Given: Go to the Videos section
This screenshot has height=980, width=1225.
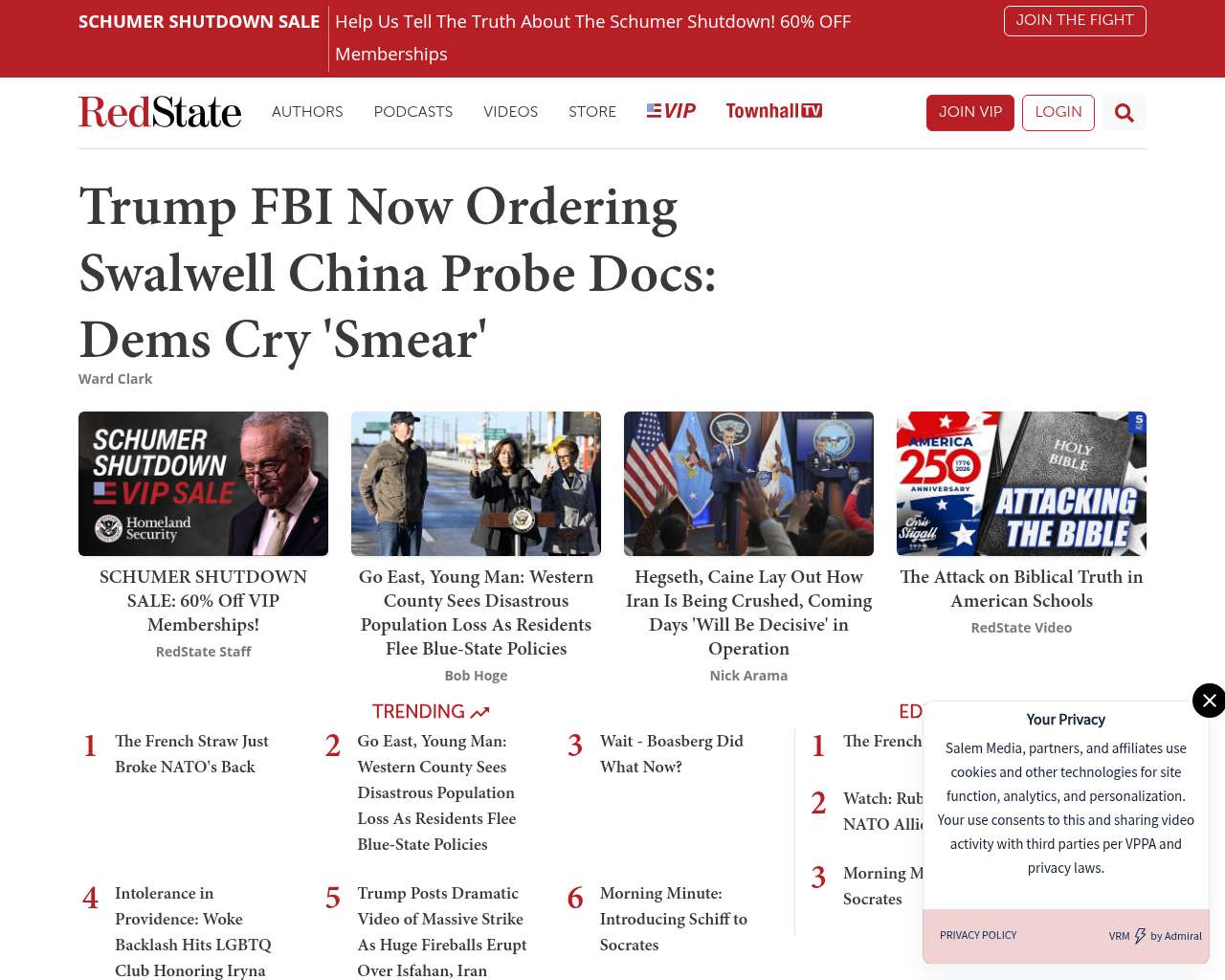Looking at the screenshot, I should point(510,111).
